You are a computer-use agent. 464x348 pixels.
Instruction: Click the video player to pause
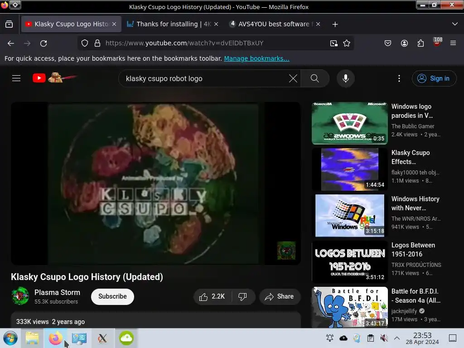click(x=156, y=184)
